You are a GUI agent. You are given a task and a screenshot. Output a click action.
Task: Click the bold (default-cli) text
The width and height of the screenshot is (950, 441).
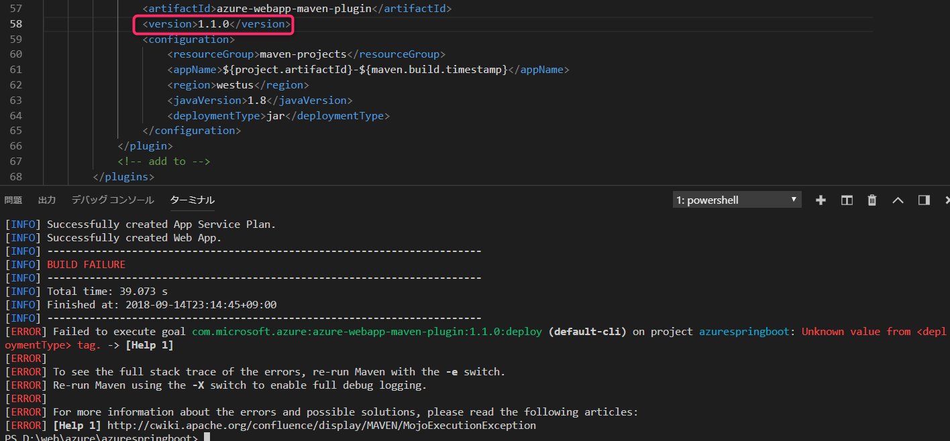click(587, 332)
